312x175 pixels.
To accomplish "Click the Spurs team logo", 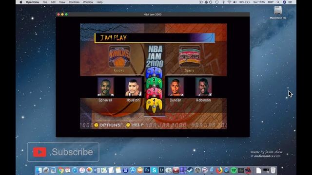I will (x=190, y=56).
